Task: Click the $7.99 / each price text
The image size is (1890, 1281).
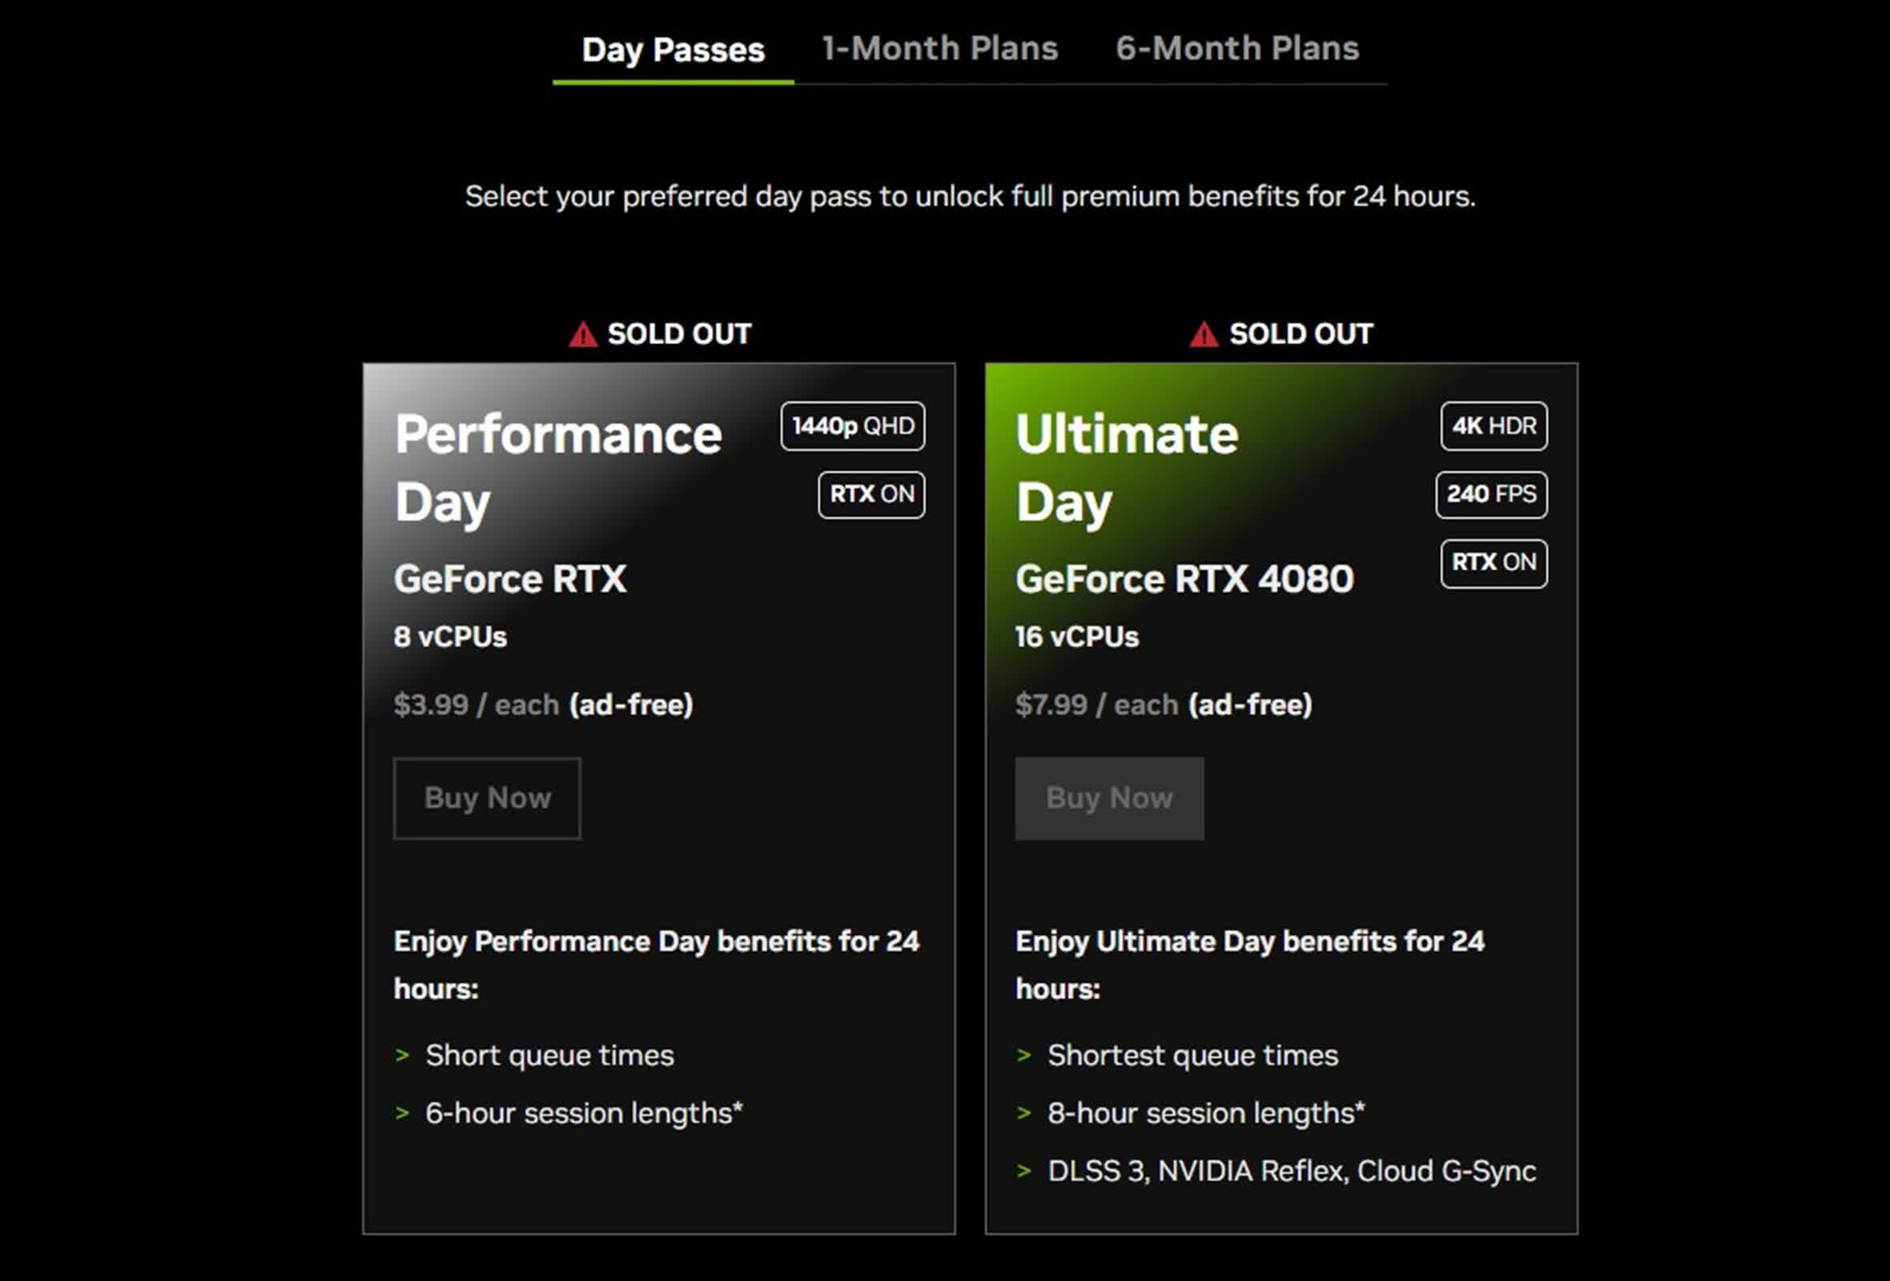Action: coord(1096,705)
